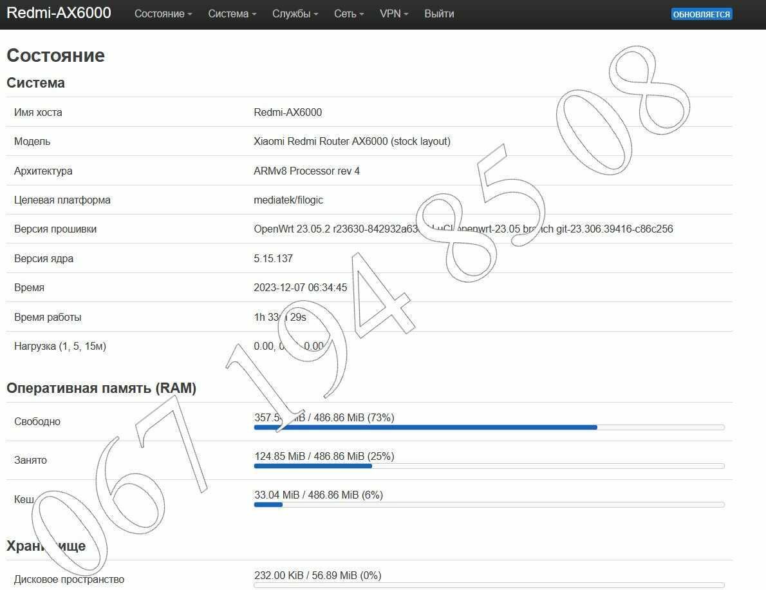Click the Состояние page heading
Image resolution: width=766 pixels, height=590 pixels.
[56, 55]
